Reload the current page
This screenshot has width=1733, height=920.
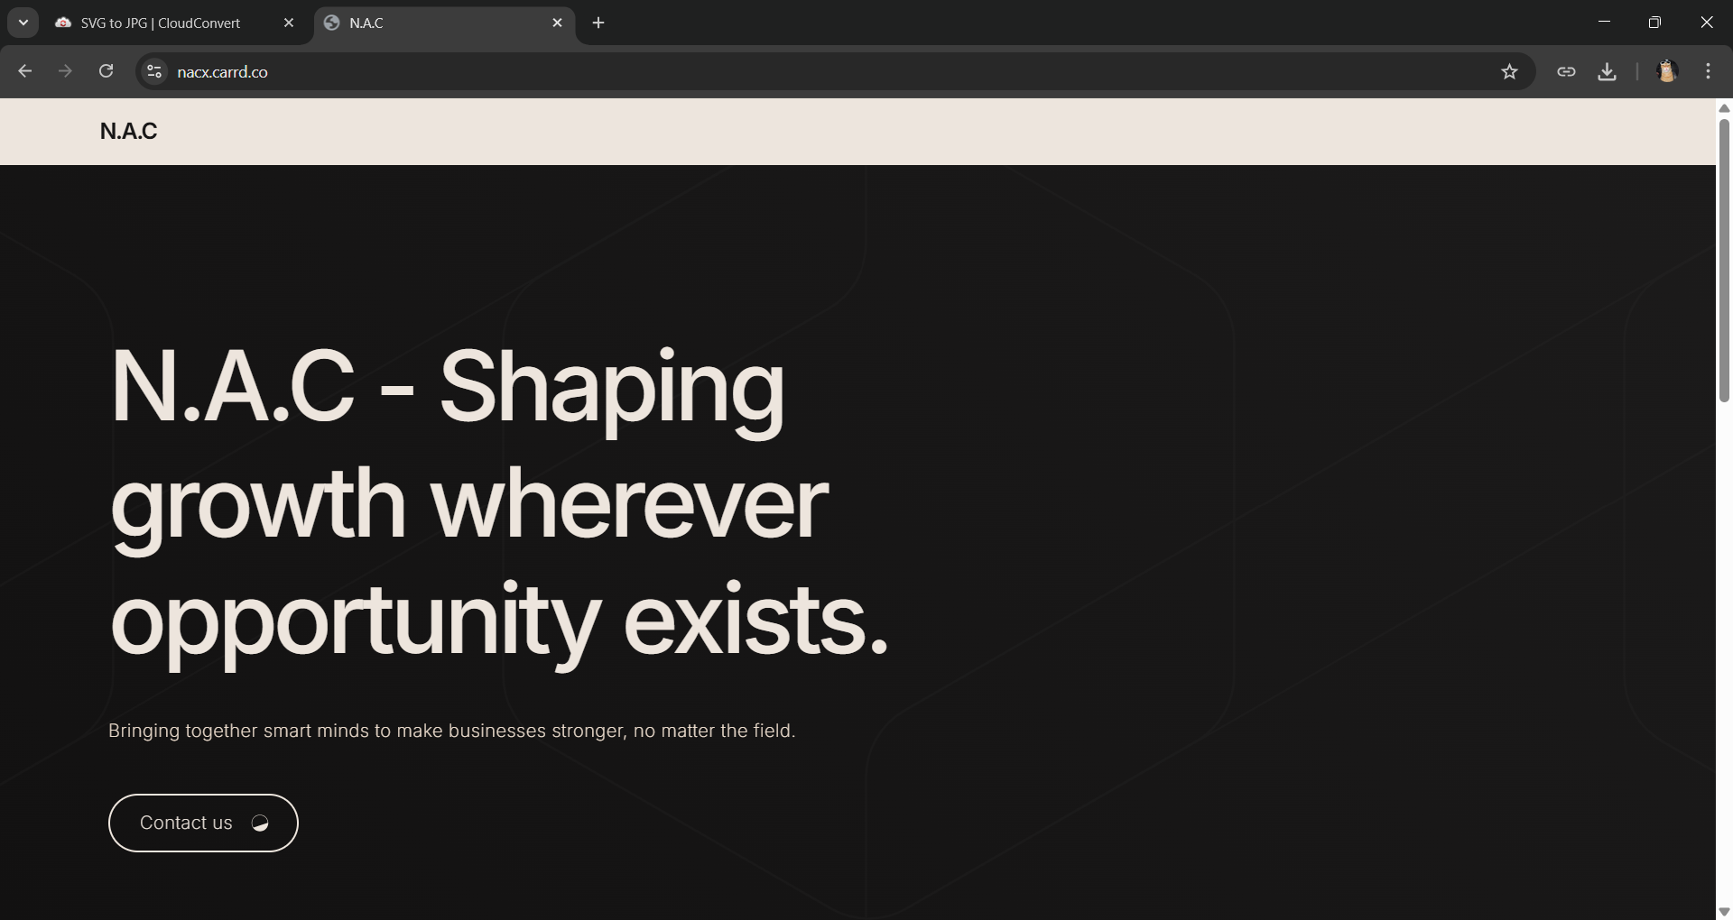(106, 71)
